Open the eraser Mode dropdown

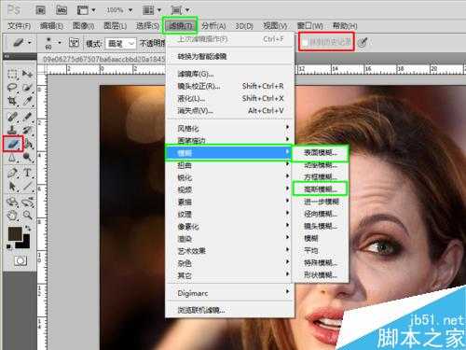[x=120, y=43]
